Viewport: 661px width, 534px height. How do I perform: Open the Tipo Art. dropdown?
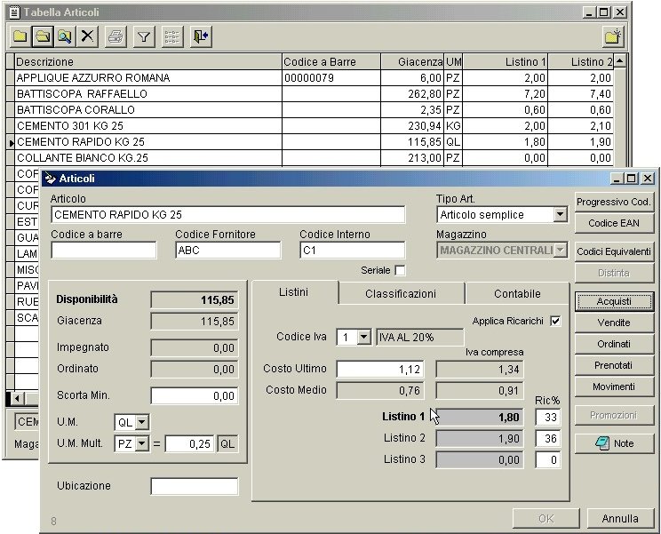click(x=560, y=214)
